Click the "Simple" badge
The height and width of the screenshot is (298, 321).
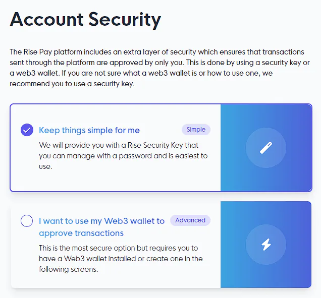[x=196, y=130]
